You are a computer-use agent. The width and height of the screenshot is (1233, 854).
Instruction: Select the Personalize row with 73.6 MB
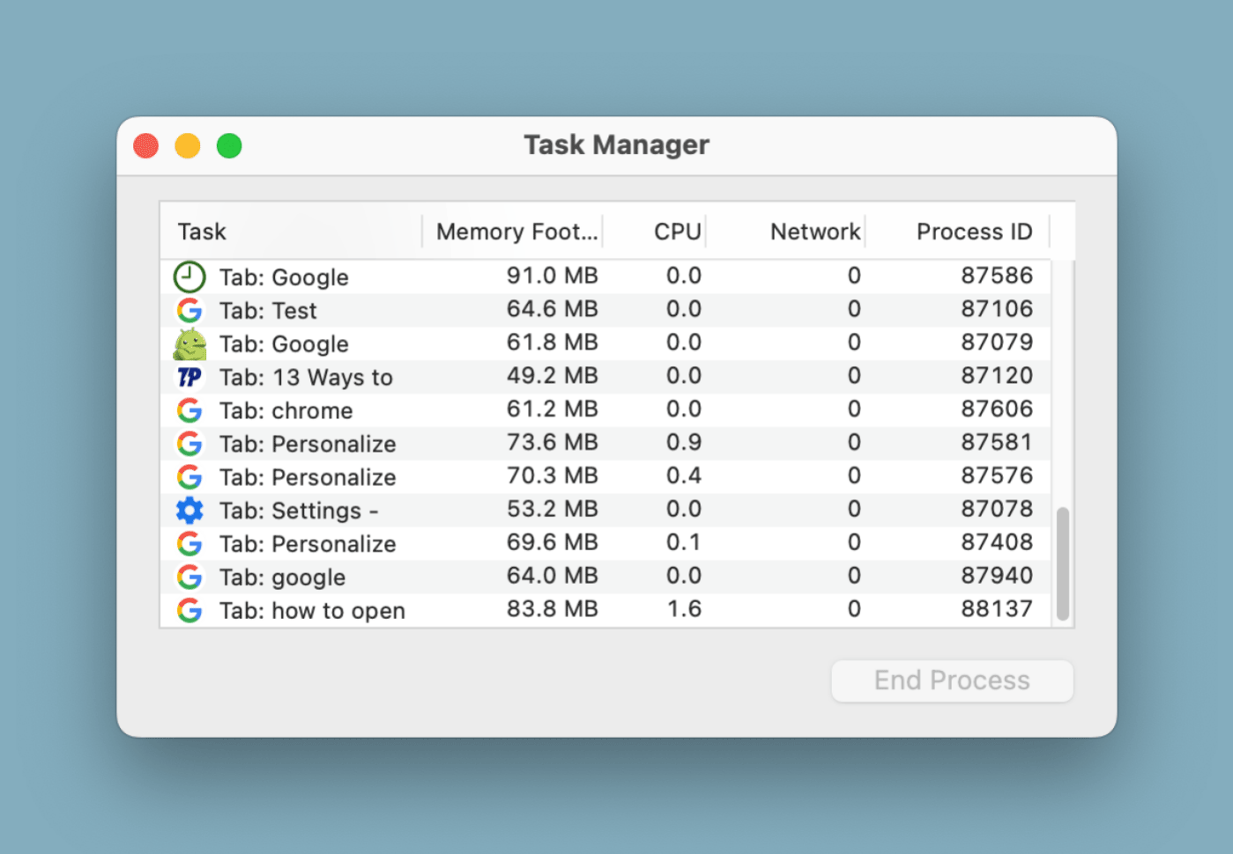click(307, 444)
